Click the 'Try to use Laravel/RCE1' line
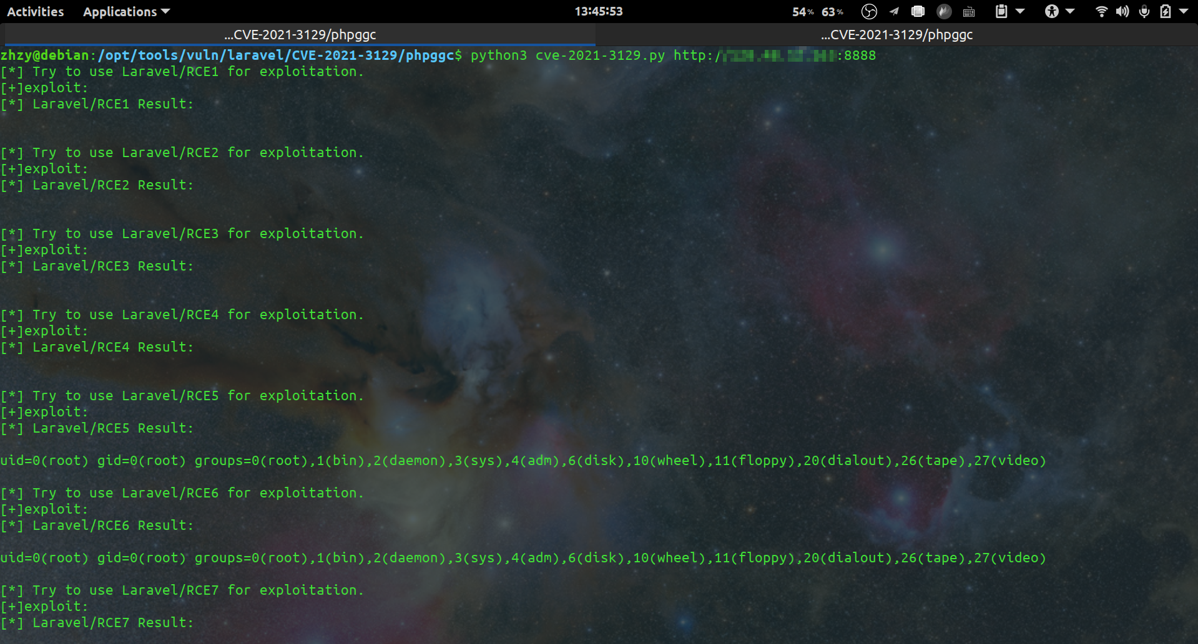This screenshot has width=1198, height=644. pos(182,72)
